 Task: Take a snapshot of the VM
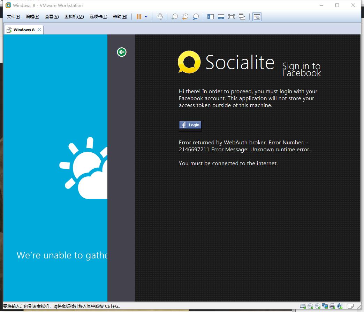pos(174,17)
